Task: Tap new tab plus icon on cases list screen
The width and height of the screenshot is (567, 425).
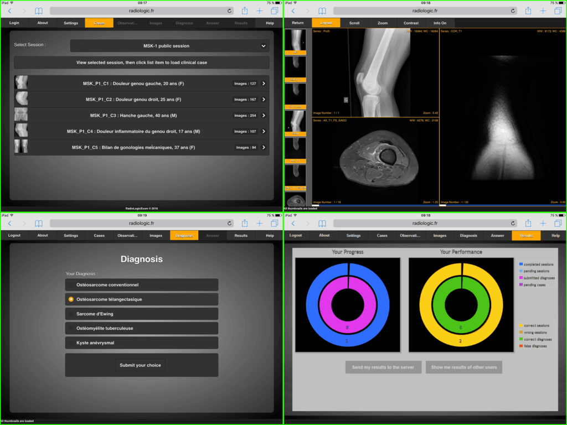Action: [x=259, y=11]
